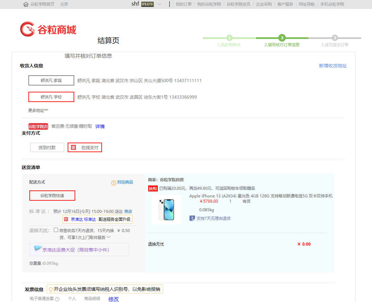This screenshot has height=302, width=372.
Task: Click 新增收货地址 to add an address
Action: tap(333, 66)
